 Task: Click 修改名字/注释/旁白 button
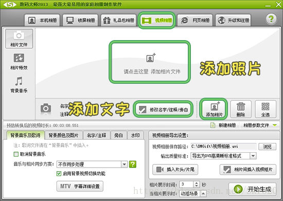(163, 109)
